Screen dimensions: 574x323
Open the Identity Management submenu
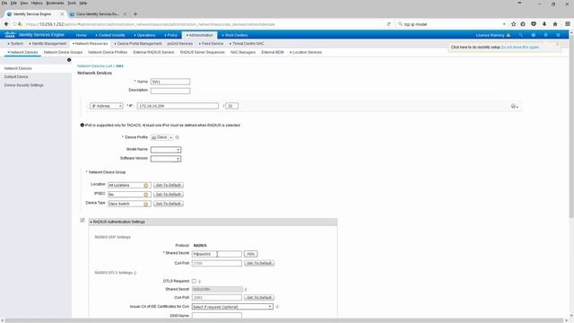(48, 44)
